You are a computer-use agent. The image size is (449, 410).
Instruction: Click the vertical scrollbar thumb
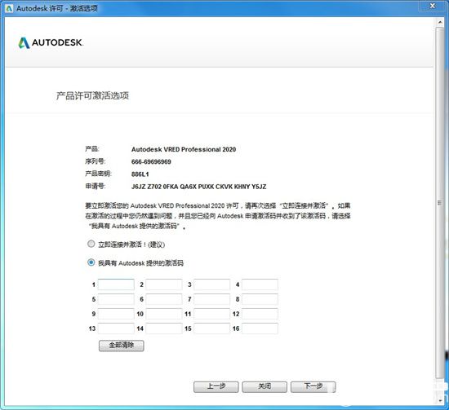tap(439, 203)
